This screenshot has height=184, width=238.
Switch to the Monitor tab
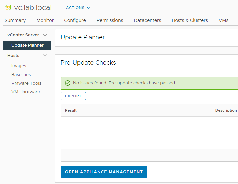point(45,20)
